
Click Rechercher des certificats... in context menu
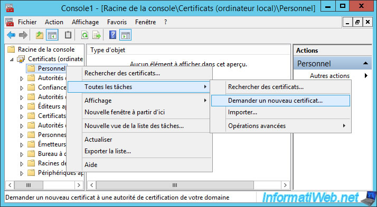click(x=139, y=73)
